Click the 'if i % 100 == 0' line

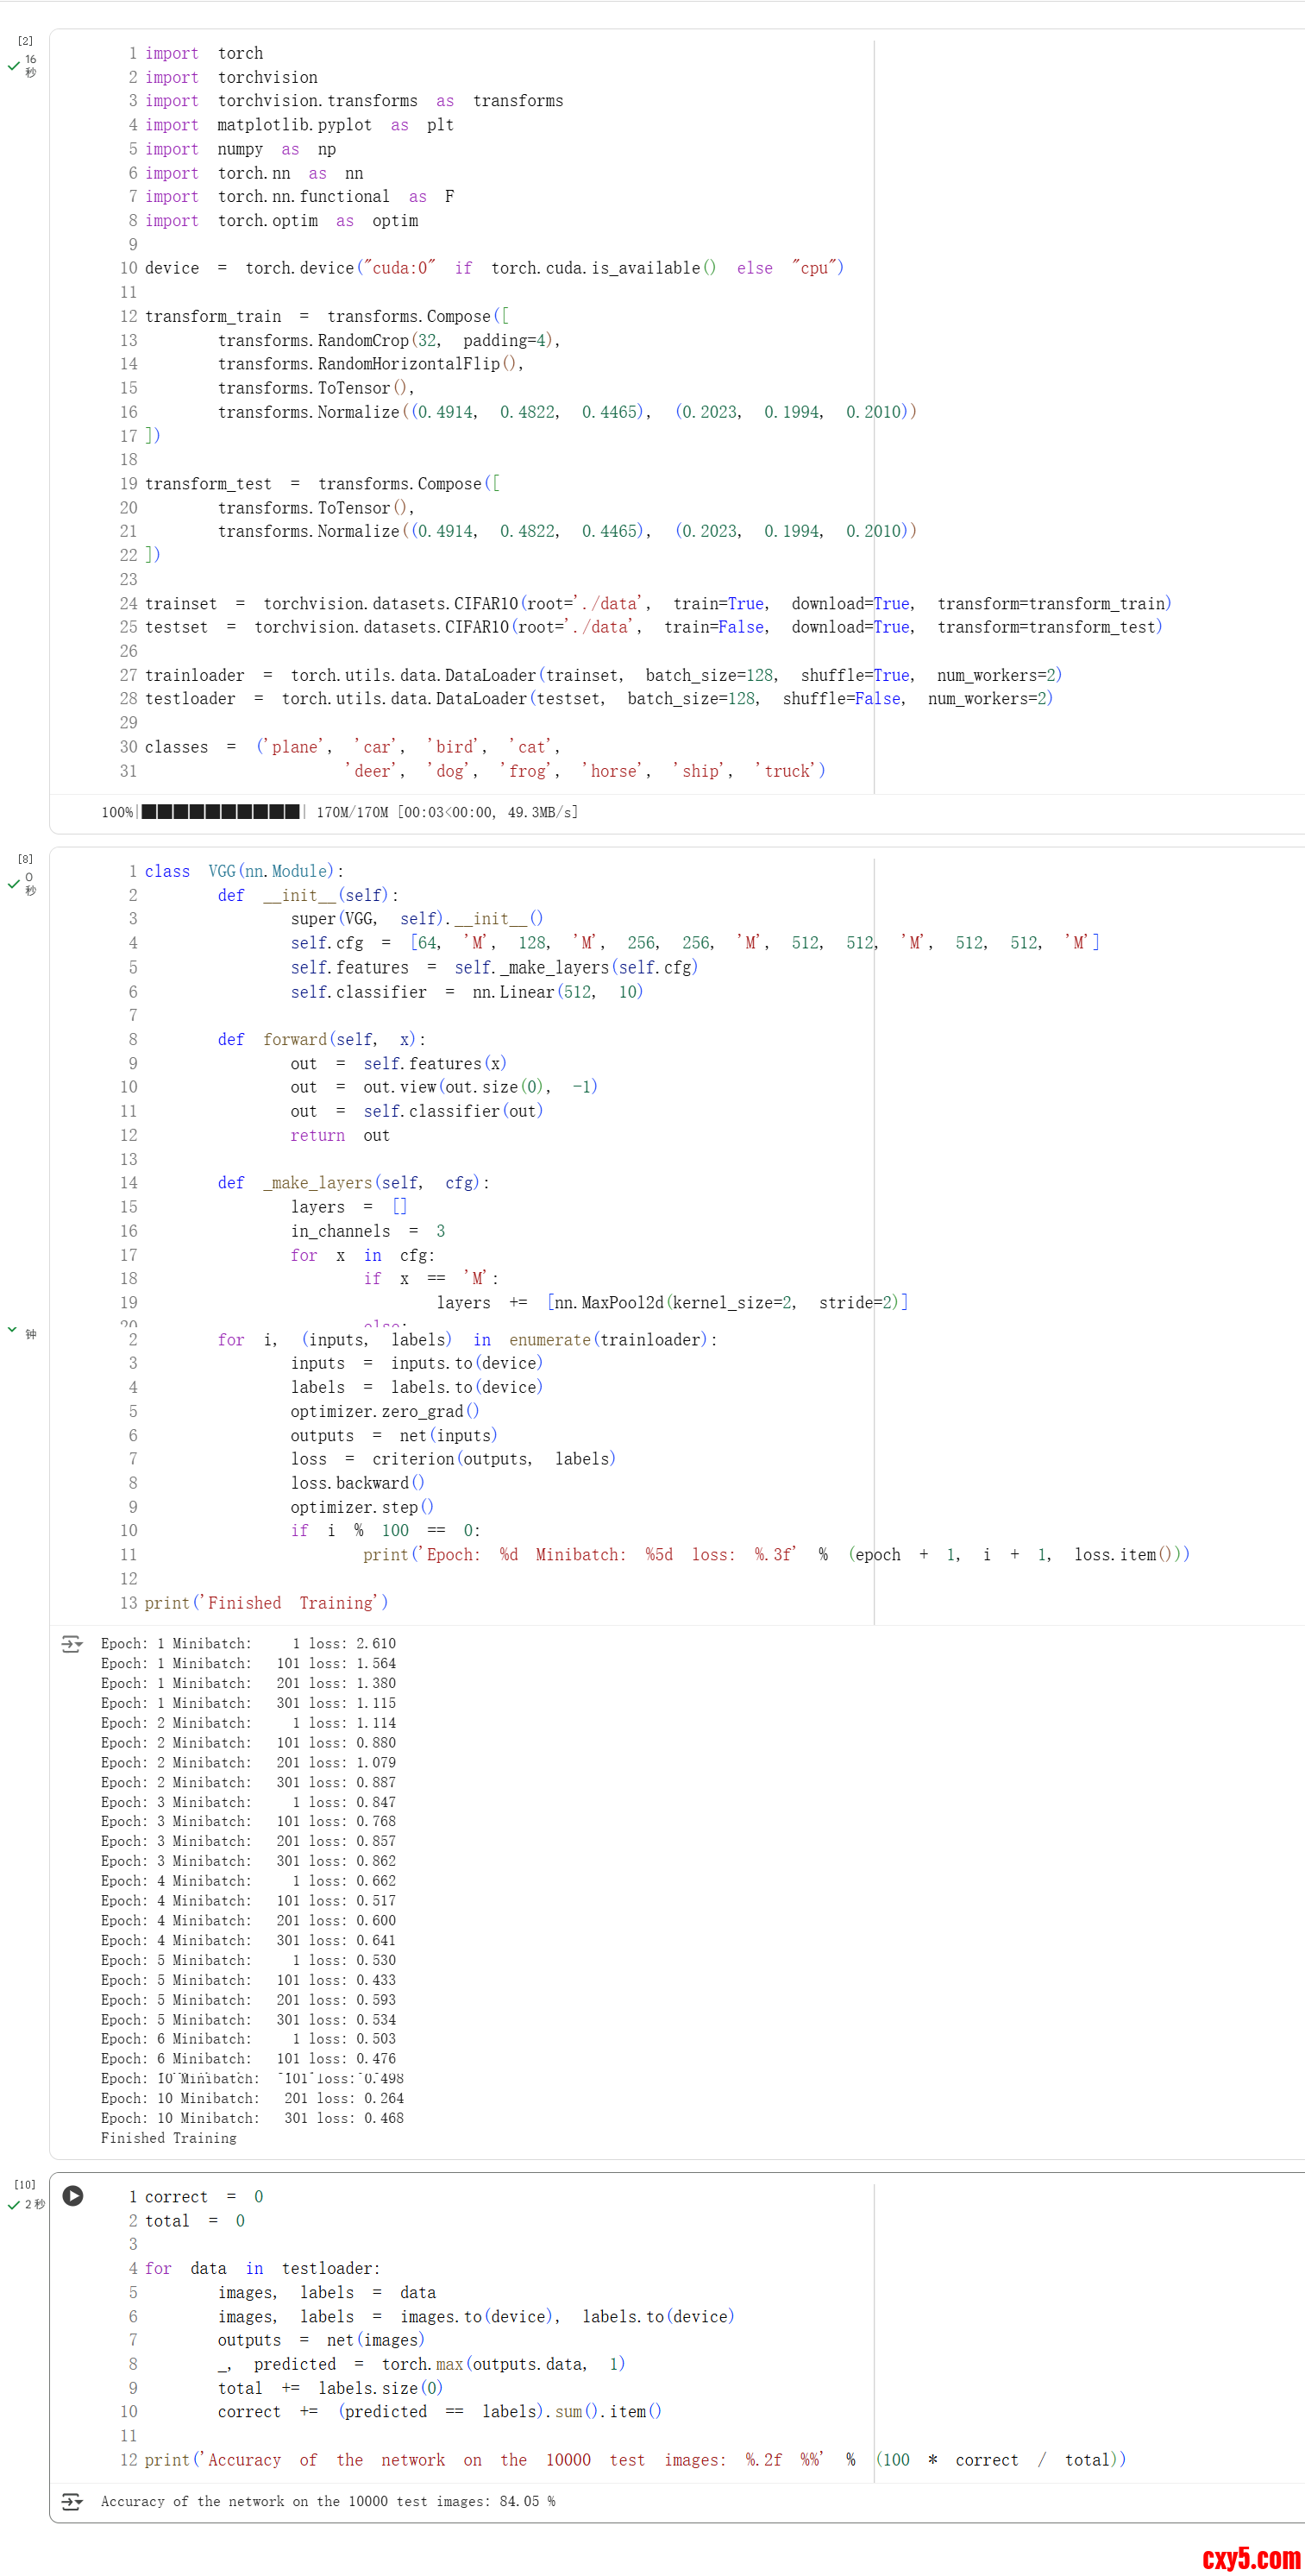(386, 1530)
